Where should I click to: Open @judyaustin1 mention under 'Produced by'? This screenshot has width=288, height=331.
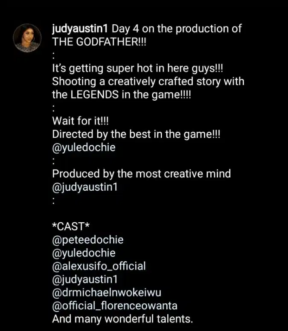(x=84, y=187)
